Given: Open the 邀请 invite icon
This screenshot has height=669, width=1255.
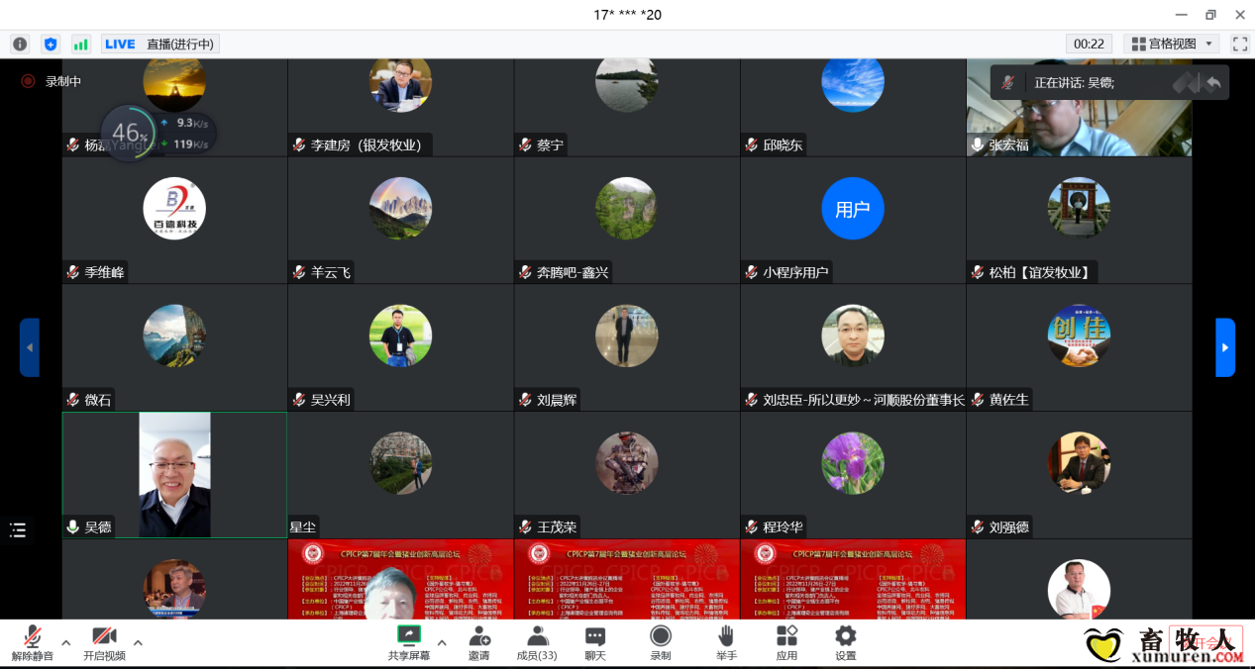Looking at the screenshot, I should [479, 642].
